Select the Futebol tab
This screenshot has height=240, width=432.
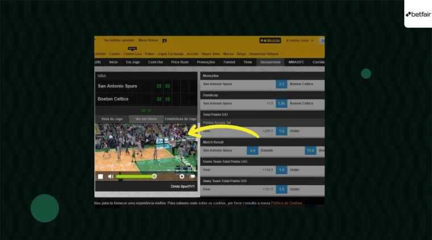[229, 62]
